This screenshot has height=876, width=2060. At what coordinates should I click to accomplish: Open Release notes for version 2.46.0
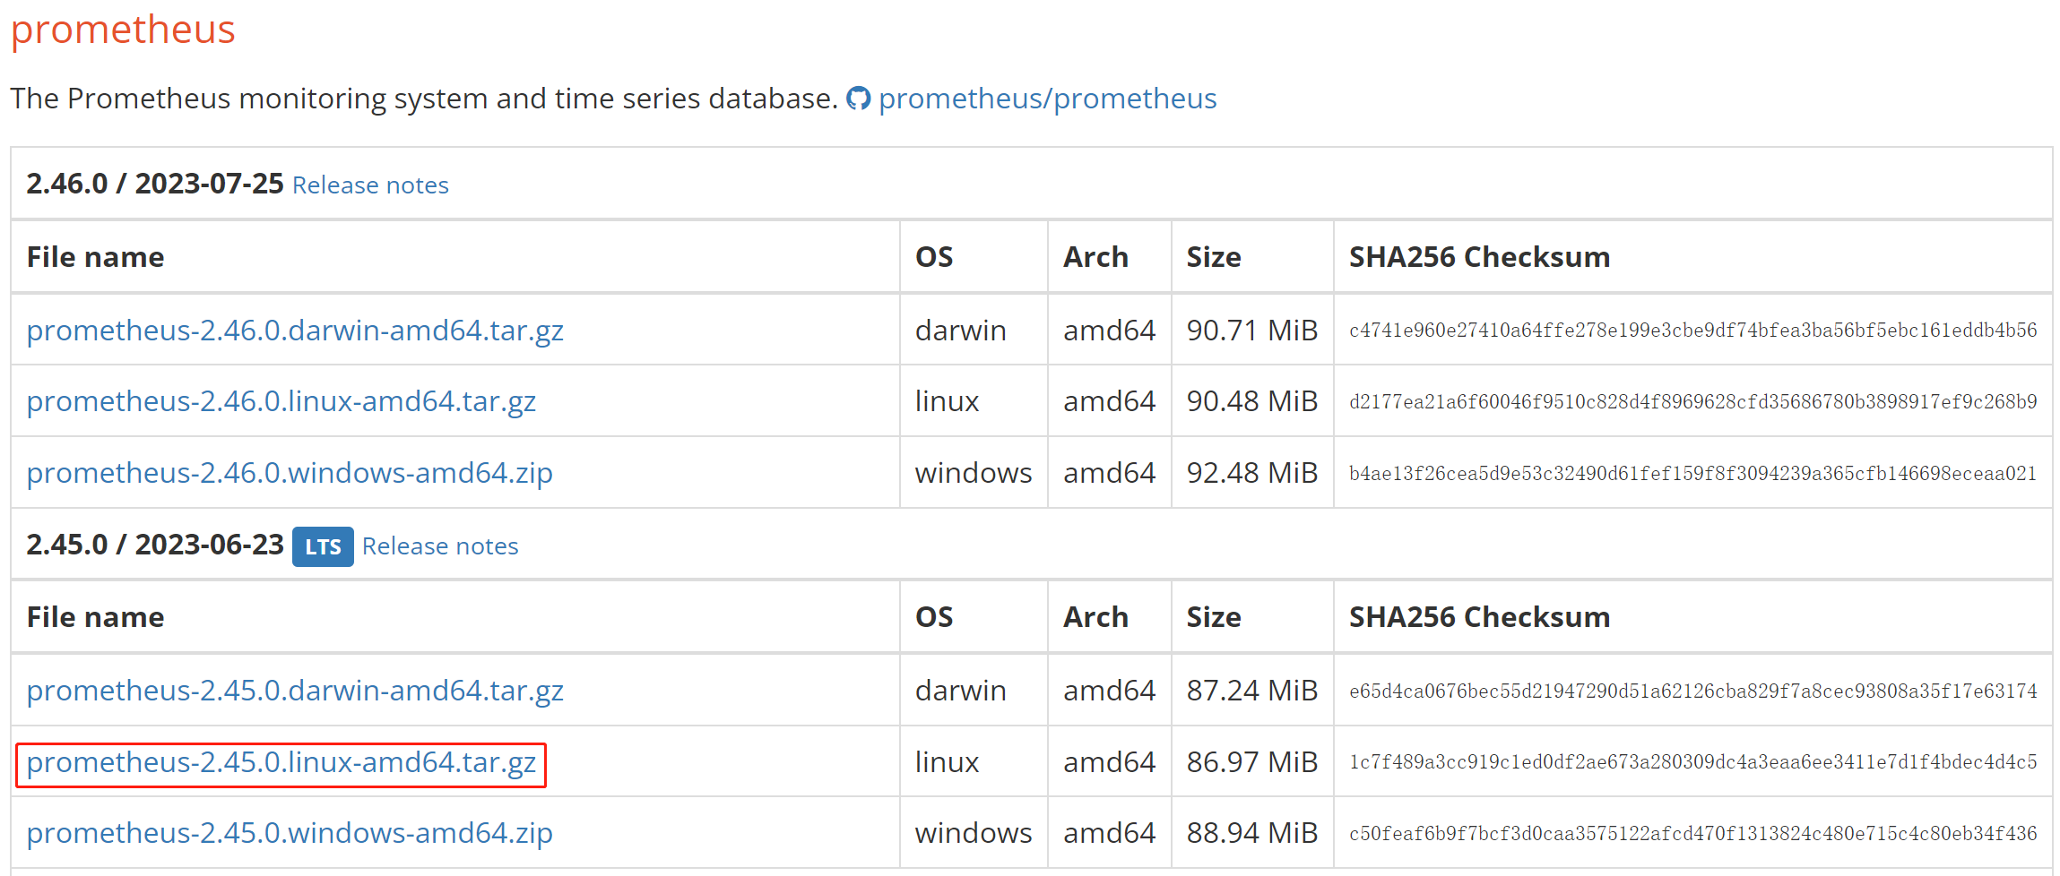tap(370, 185)
